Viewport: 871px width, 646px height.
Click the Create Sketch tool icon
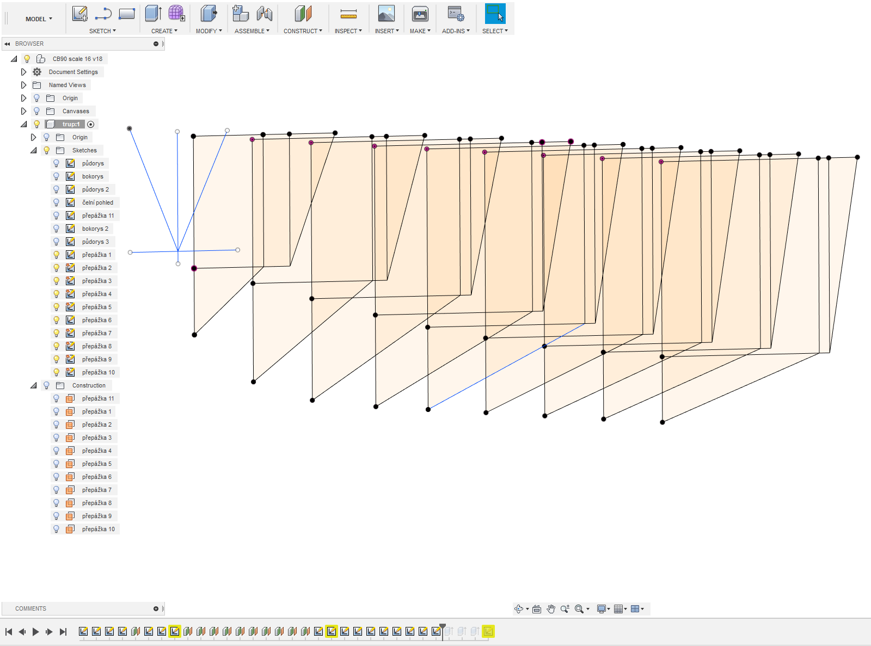(79, 14)
